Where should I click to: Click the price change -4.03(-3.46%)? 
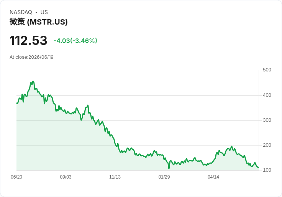pyautogui.click(x=75, y=41)
